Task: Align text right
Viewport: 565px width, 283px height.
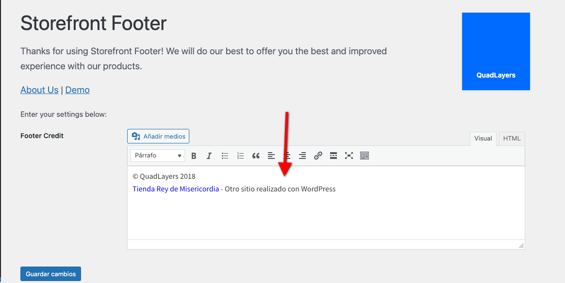Action: [302, 156]
